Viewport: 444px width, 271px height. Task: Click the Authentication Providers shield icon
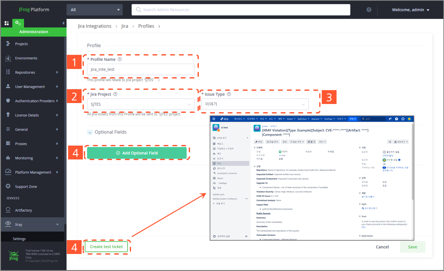8,101
